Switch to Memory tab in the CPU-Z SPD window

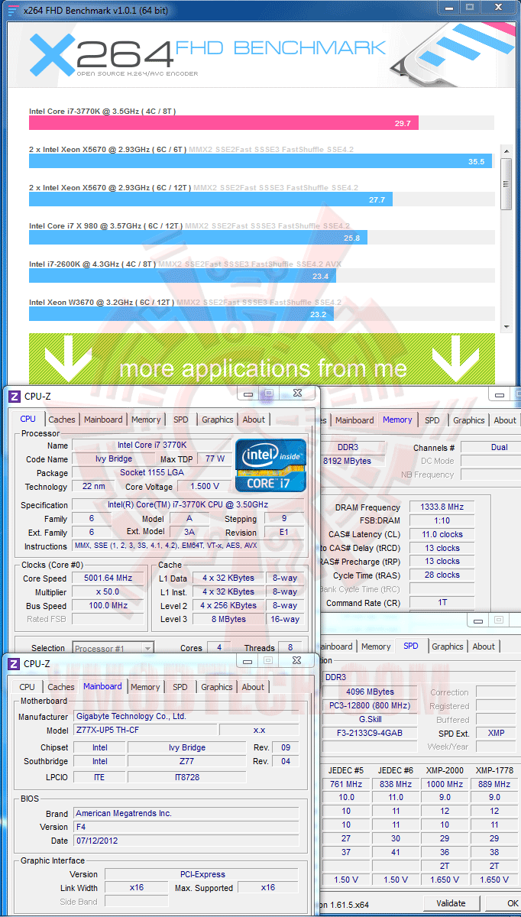[376, 646]
